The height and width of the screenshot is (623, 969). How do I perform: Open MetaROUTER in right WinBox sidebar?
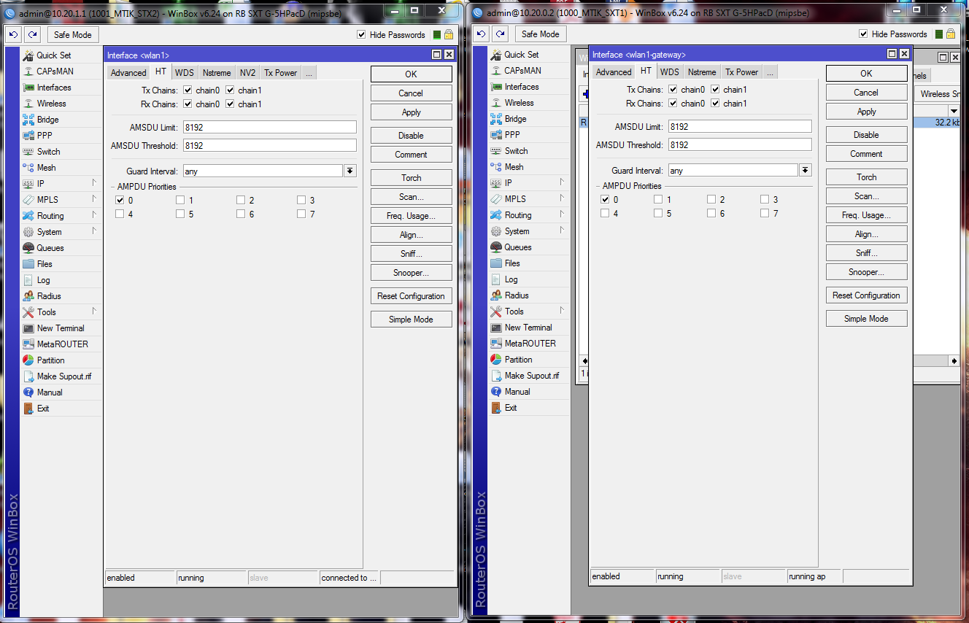[x=529, y=344]
